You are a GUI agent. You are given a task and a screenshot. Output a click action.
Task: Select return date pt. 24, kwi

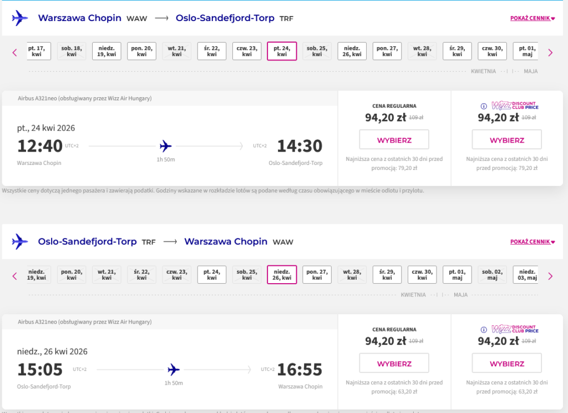(212, 275)
